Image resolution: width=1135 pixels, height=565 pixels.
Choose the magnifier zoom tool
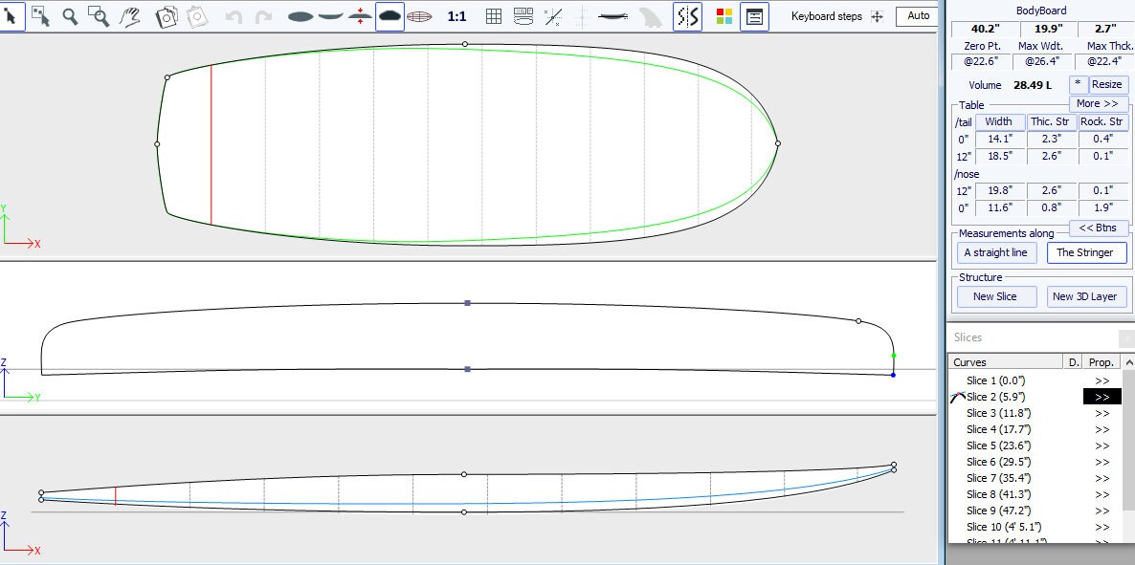(70, 16)
